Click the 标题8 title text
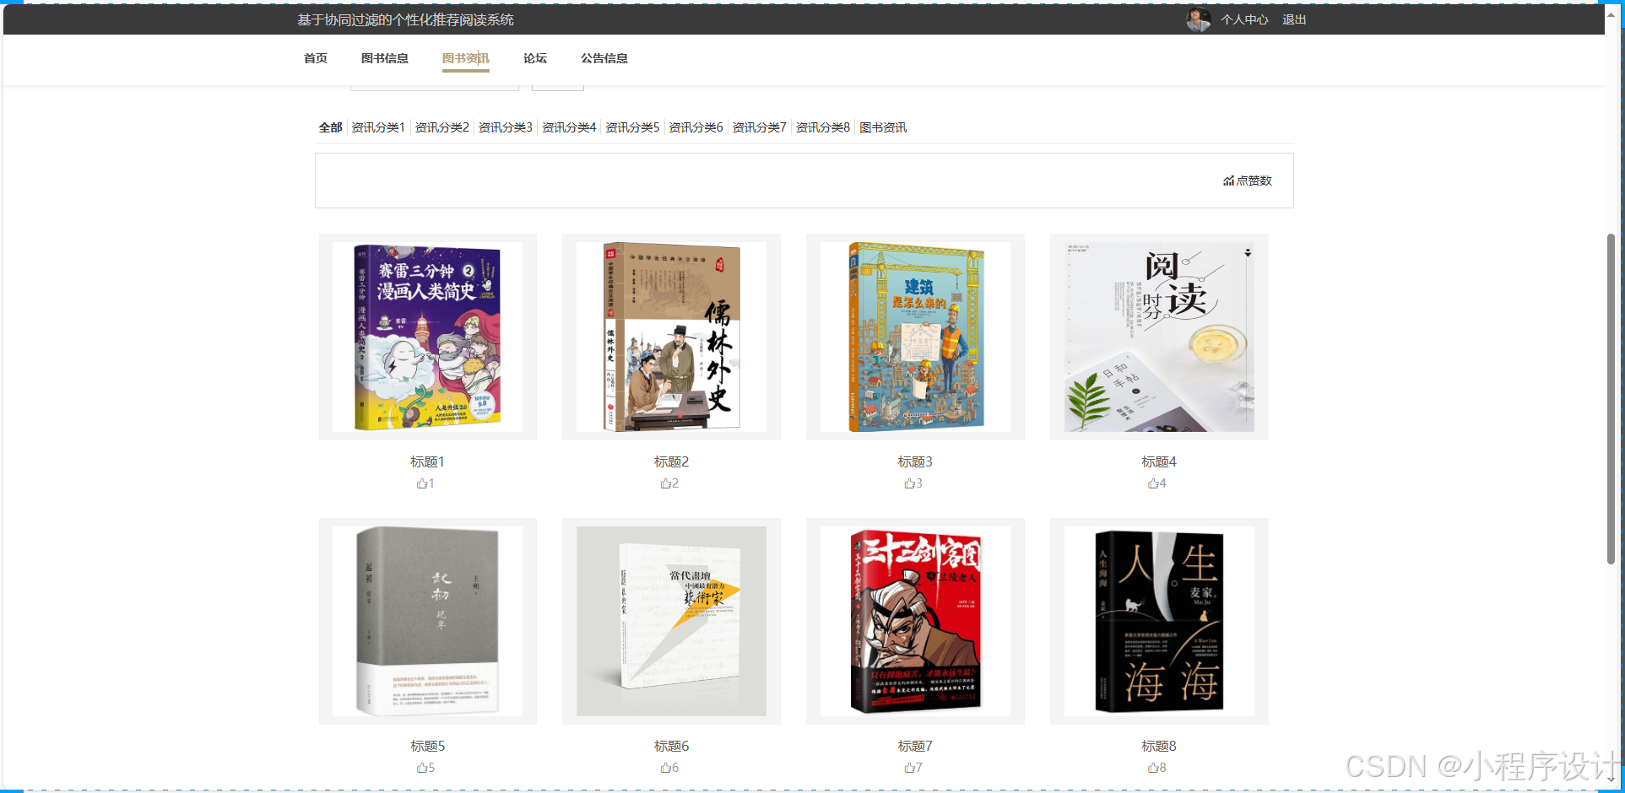Viewport: 1625px width, 793px height. 1159,746
